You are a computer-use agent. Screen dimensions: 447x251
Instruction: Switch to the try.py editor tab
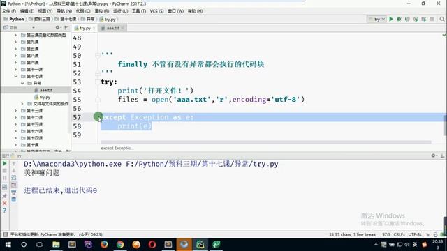point(85,28)
